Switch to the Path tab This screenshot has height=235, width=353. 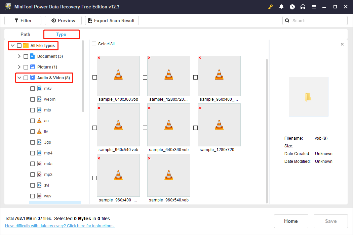click(25, 34)
